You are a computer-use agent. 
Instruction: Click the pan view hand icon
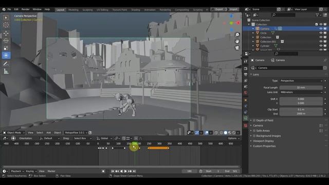coord(237,41)
